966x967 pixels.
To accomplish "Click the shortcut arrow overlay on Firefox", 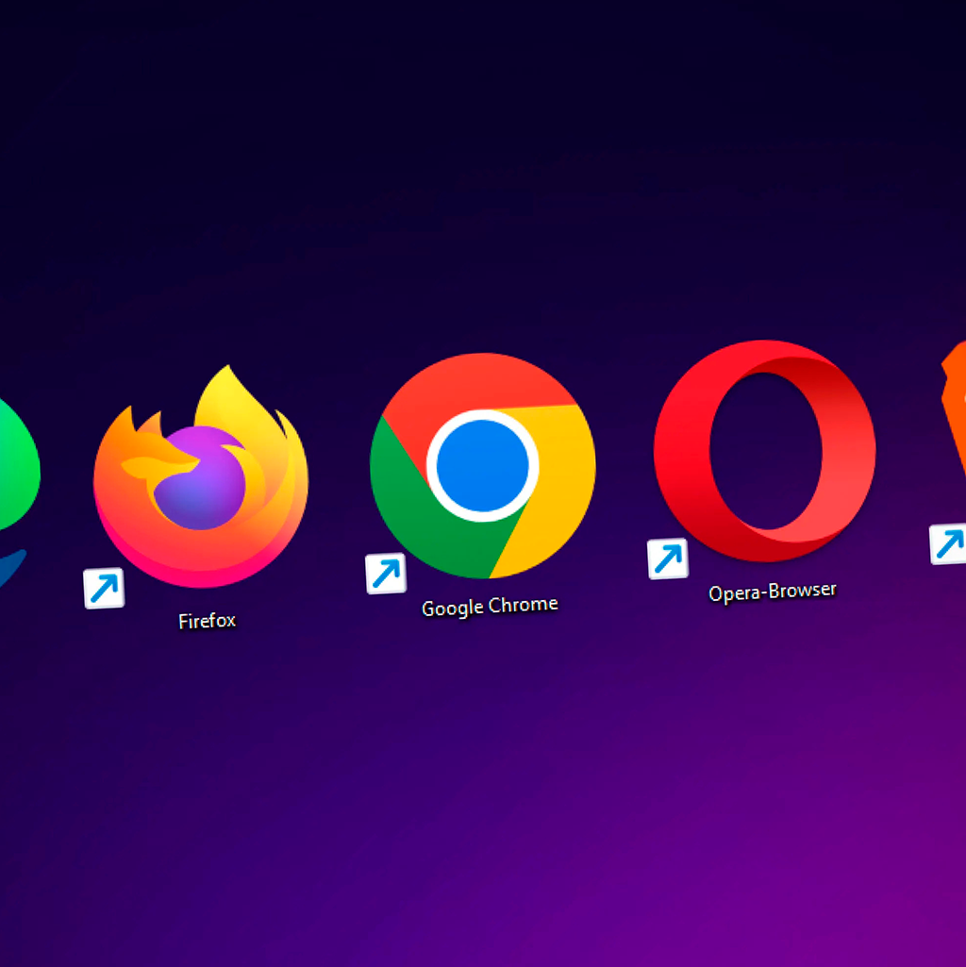I will tap(104, 589).
